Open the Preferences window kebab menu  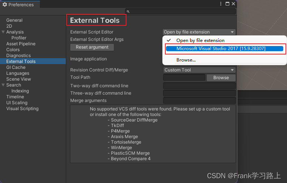221,4
